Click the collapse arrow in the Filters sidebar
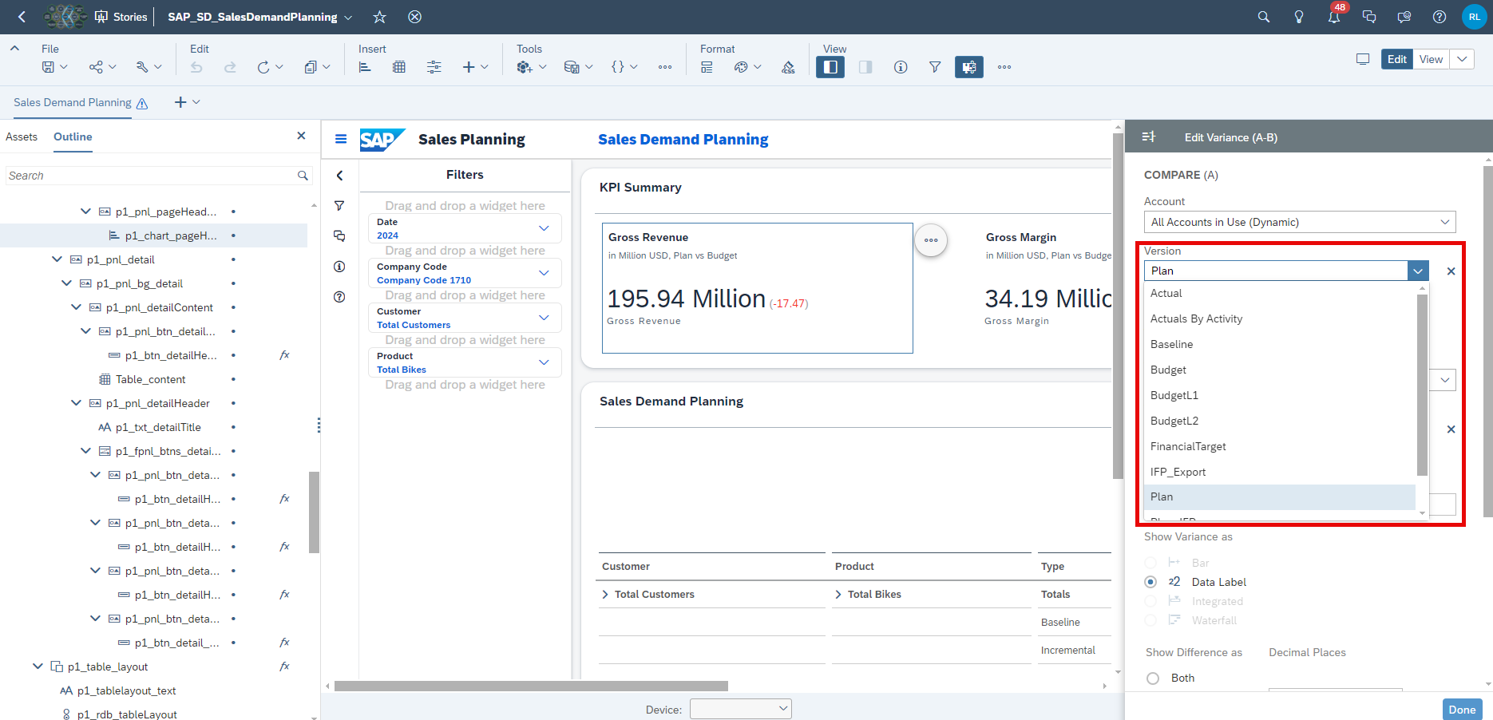 click(339, 176)
